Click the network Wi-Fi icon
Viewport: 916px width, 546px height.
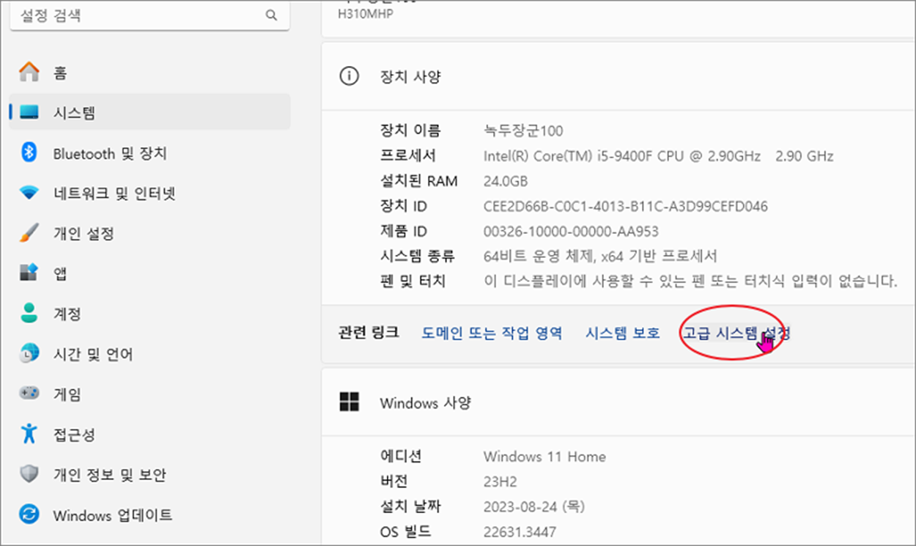point(29,193)
